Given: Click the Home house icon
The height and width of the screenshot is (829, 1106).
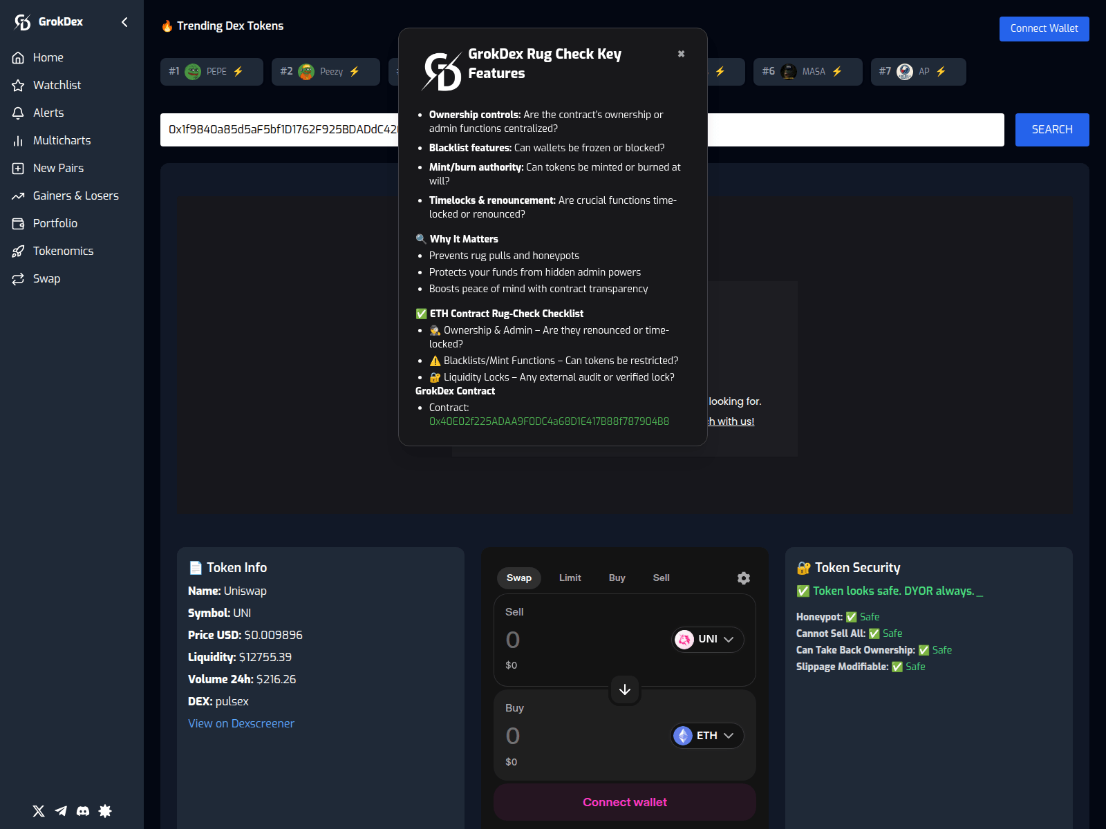Looking at the screenshot, I should [x=18, y=57].
